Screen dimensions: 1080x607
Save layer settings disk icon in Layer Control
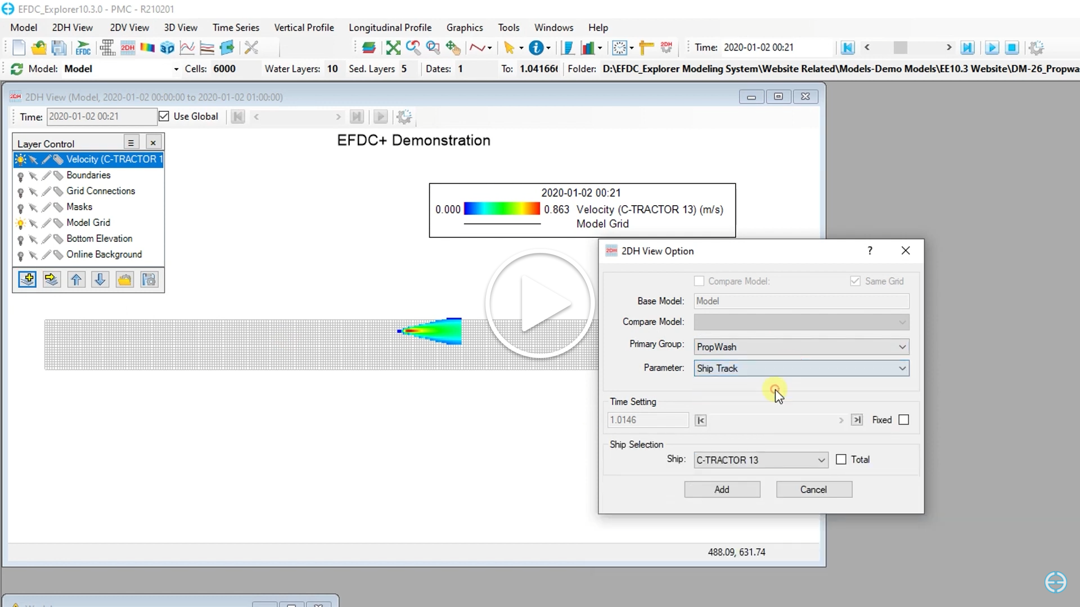(149, 279)
